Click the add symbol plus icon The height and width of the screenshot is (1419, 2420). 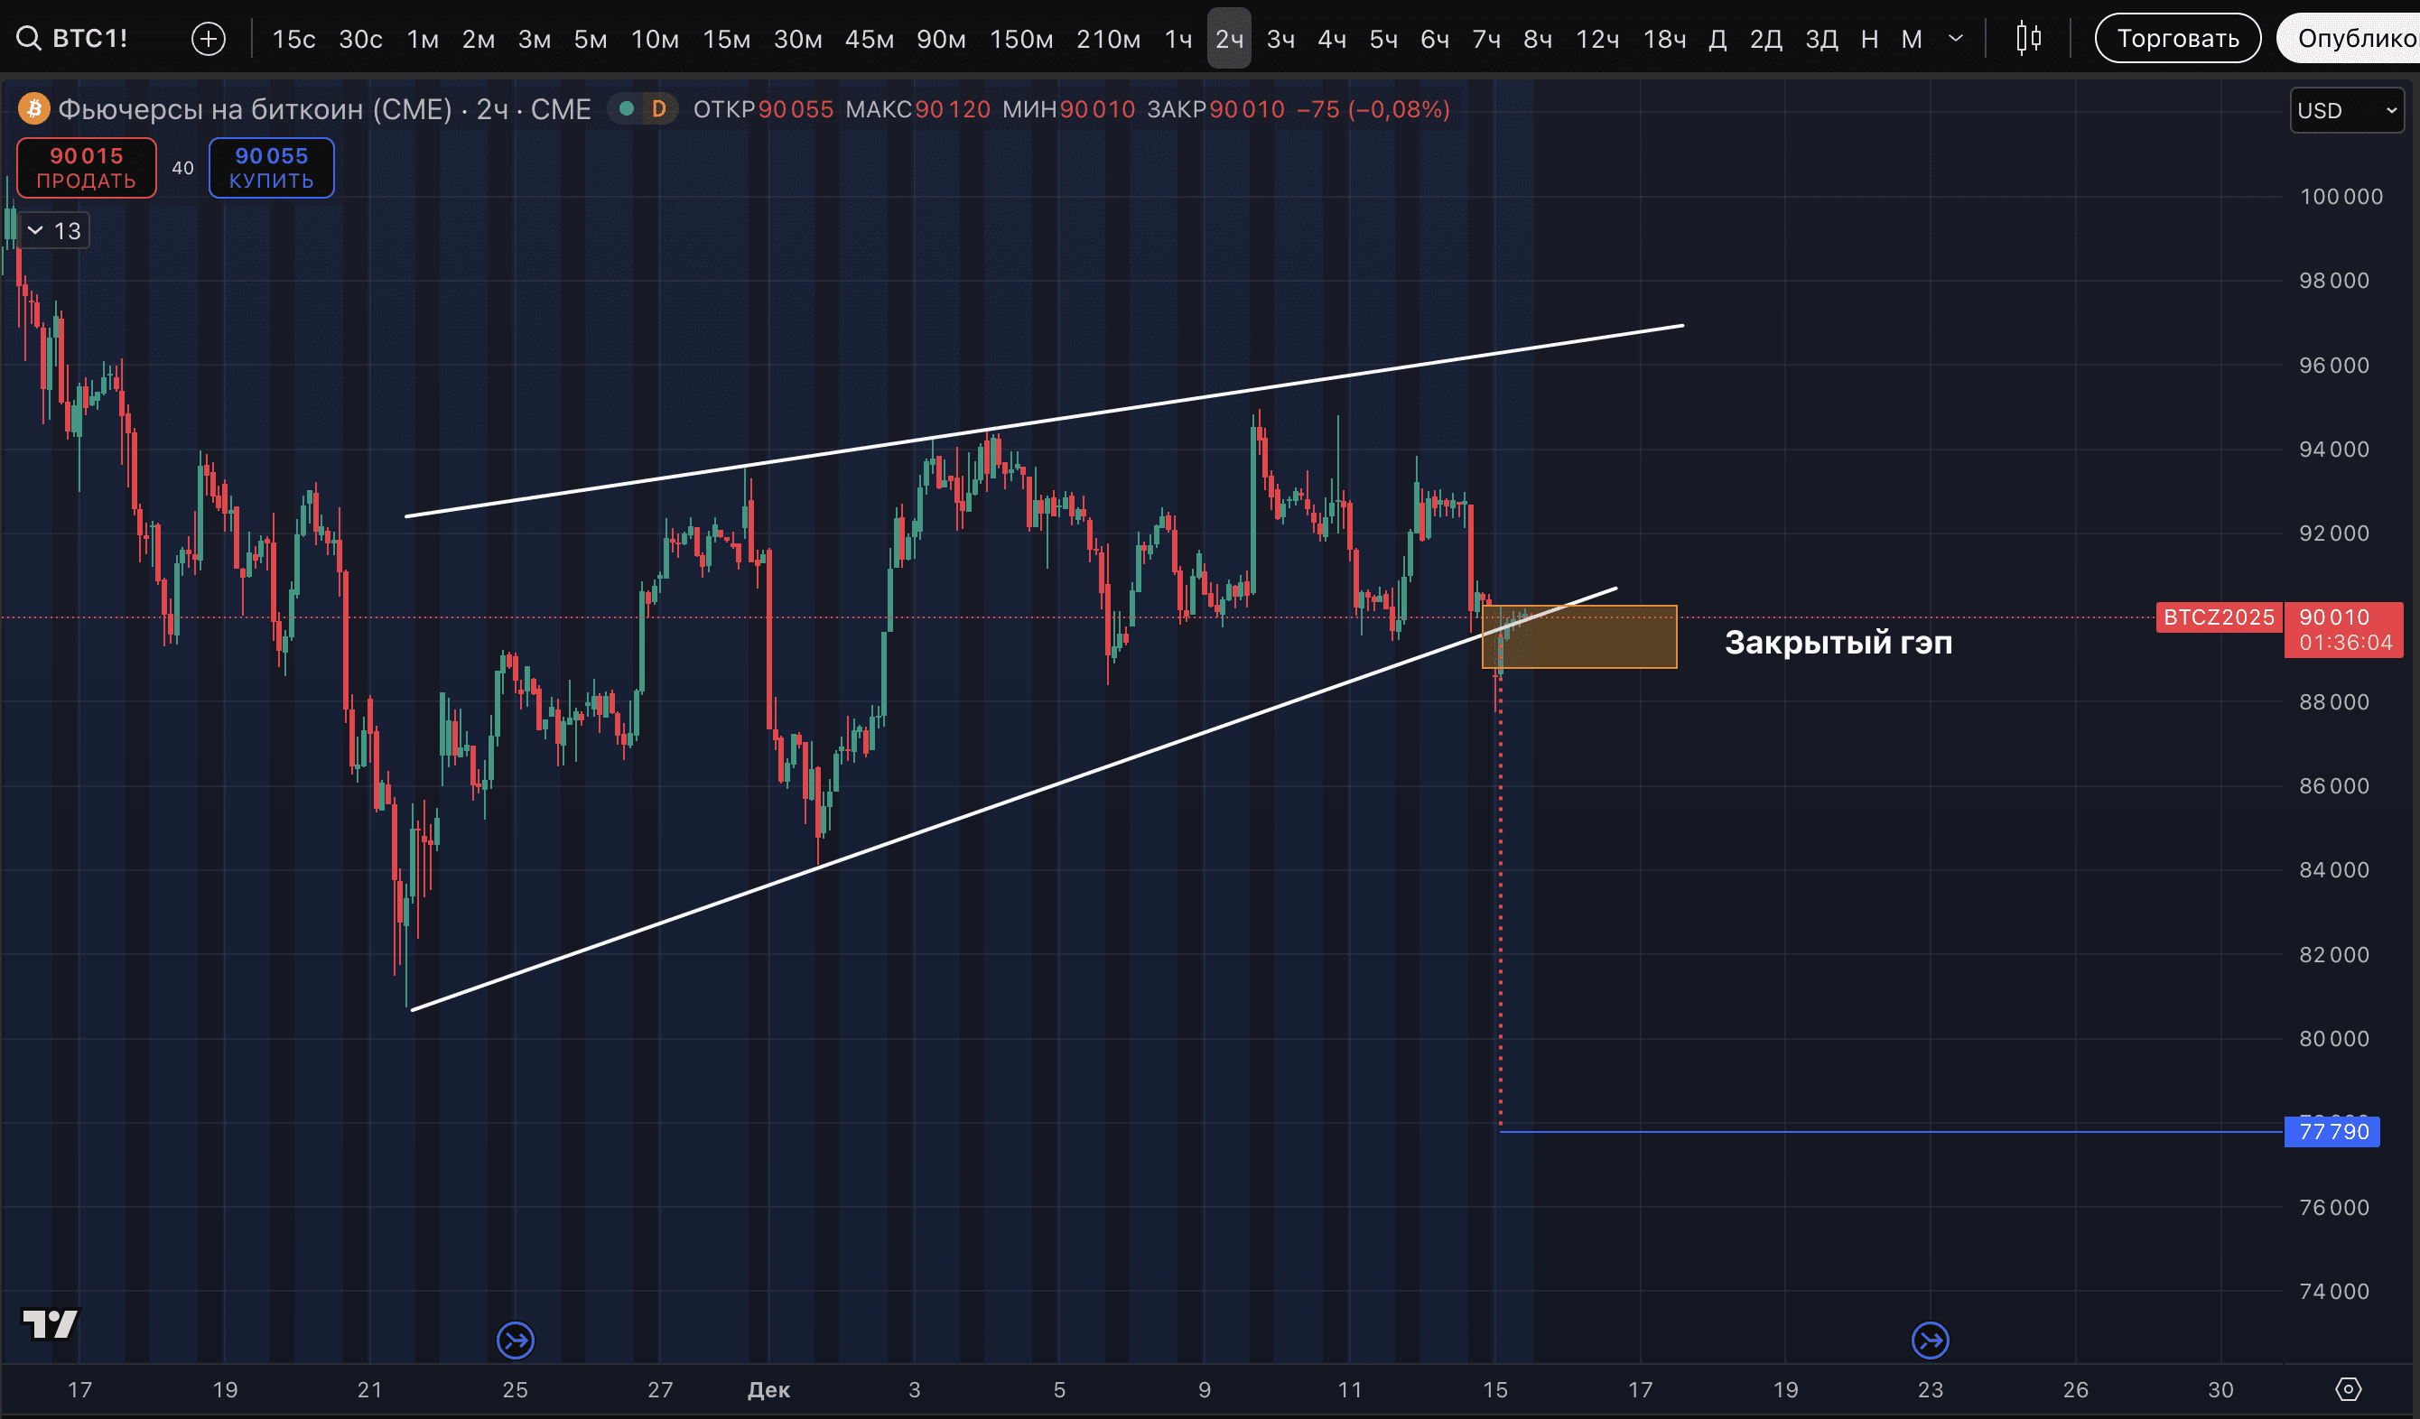209,39
